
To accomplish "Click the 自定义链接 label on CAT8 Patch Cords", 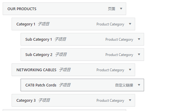I will pyautogui.click(x=124, y=85).
